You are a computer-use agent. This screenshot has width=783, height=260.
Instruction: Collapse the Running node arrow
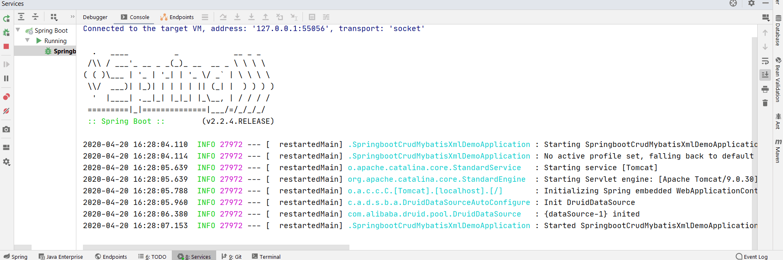[27, 41]
